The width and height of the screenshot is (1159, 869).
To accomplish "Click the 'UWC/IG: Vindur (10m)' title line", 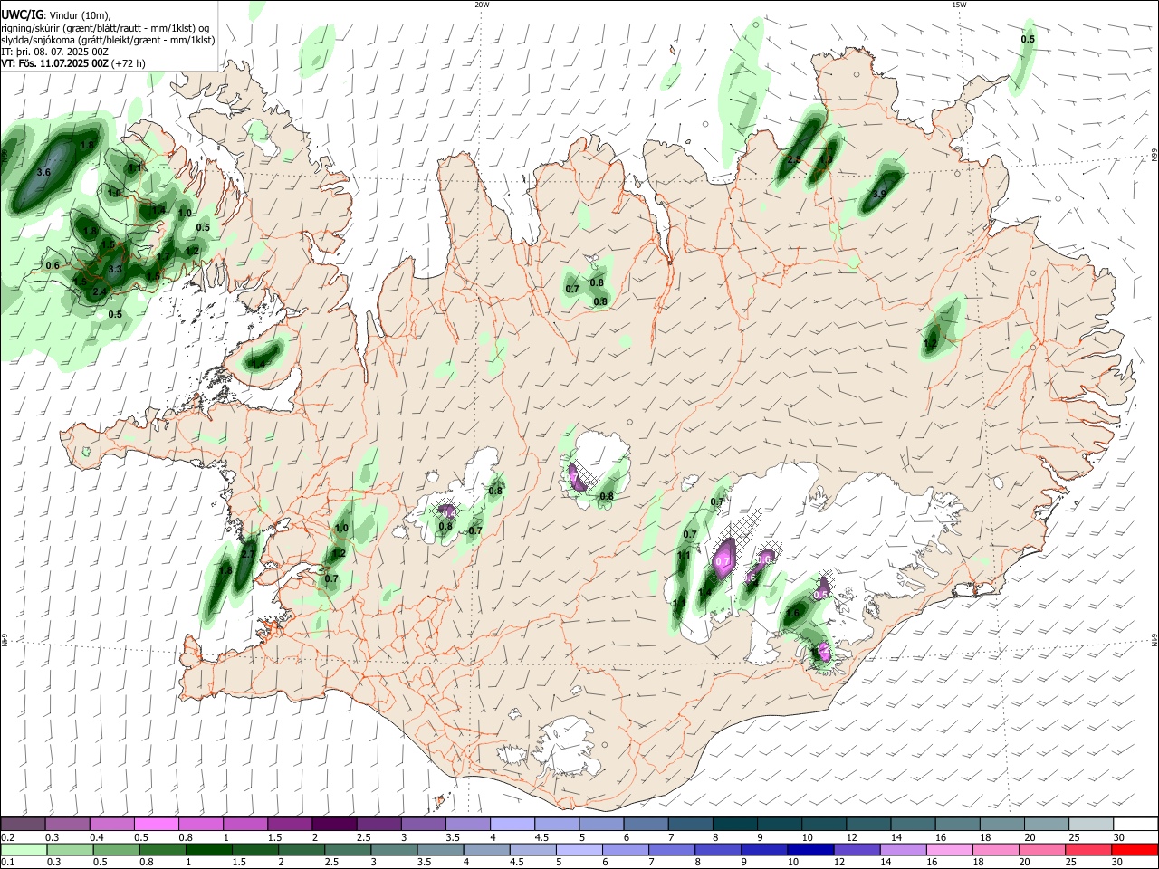I will click(x=56, y=14).
